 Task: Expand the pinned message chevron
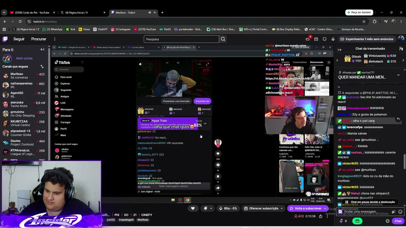pos(398,75)
